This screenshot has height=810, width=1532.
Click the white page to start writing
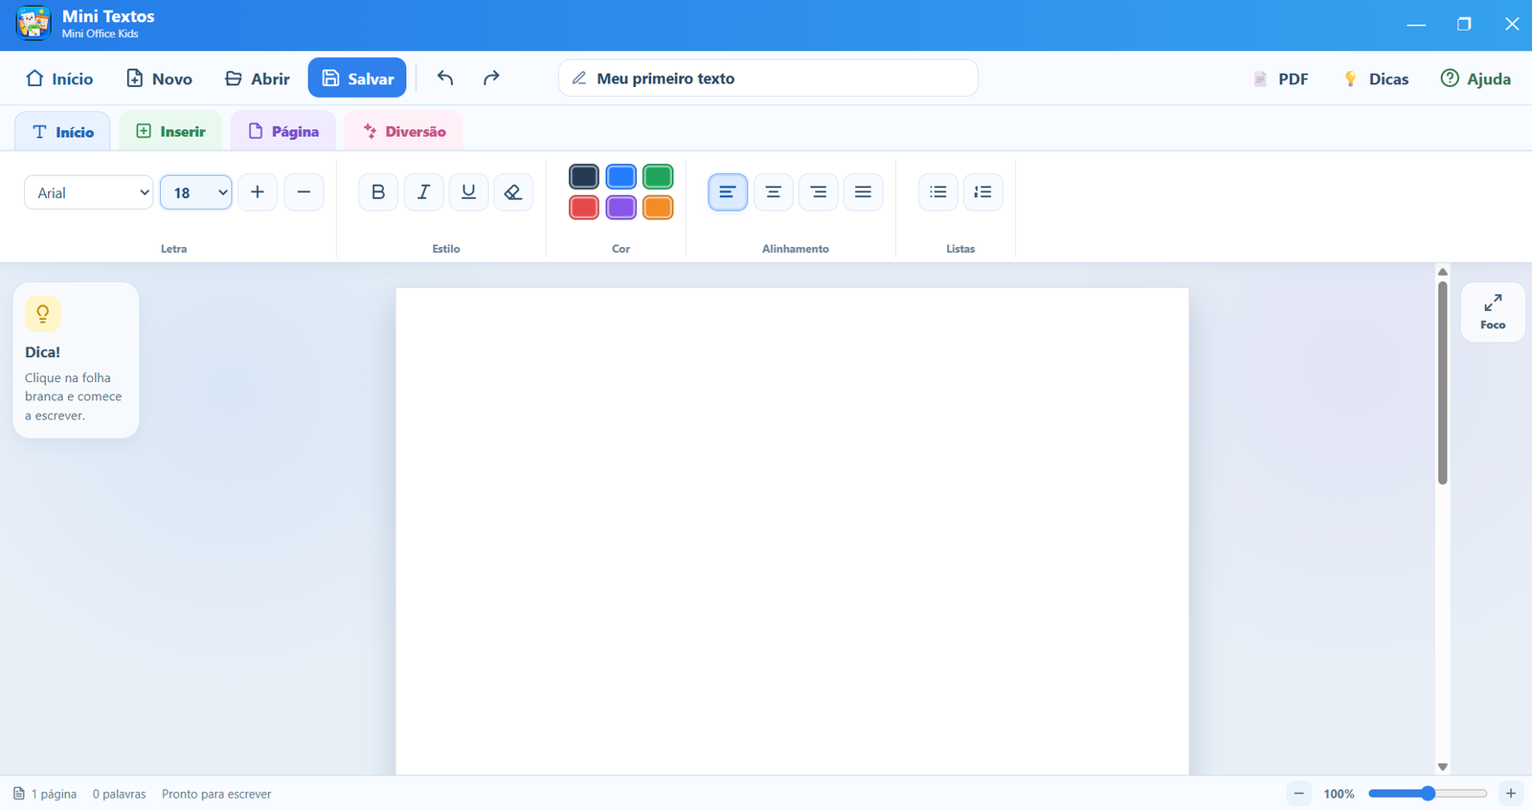click(792, 531)
